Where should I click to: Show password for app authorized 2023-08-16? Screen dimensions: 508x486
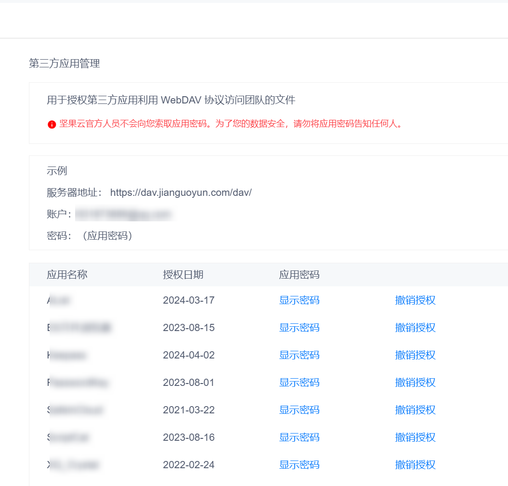point(299,437)
